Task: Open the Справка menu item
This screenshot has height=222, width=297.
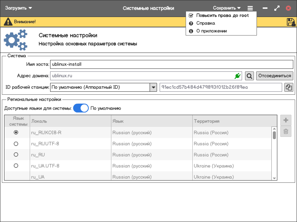Action: (205, 23)
